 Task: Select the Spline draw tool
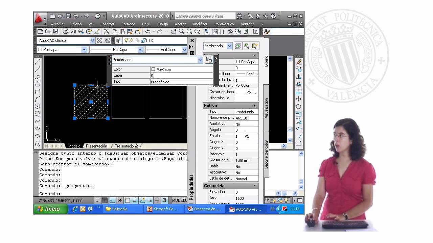coord(38,121)
